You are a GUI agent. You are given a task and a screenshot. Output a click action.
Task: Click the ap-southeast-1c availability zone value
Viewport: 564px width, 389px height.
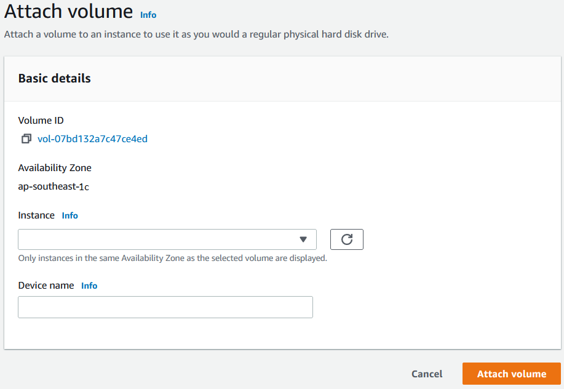click(54, 186)
